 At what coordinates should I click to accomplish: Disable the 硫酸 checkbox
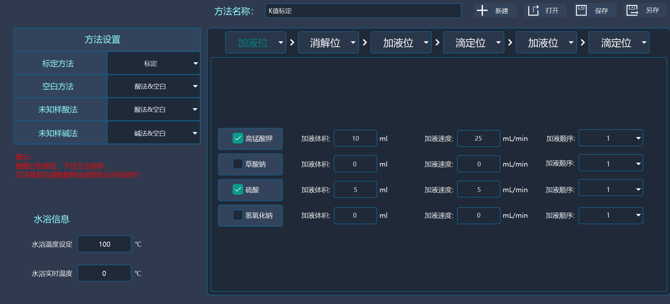pyautogui.click(x=238, y=190)
